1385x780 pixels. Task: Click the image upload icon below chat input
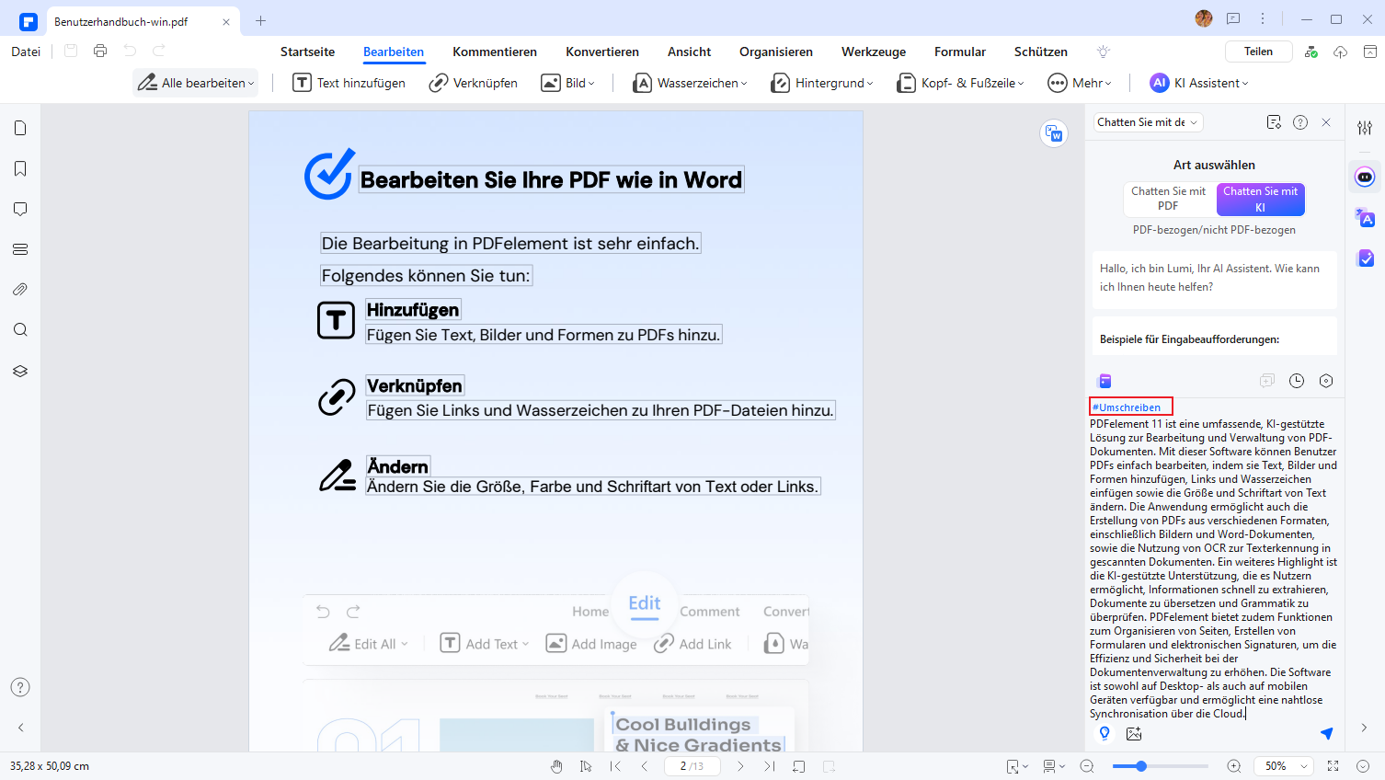pos(1134,733)
